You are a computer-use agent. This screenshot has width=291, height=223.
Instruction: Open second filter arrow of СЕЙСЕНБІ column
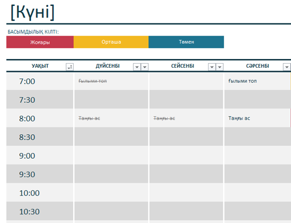pos(220,67)
